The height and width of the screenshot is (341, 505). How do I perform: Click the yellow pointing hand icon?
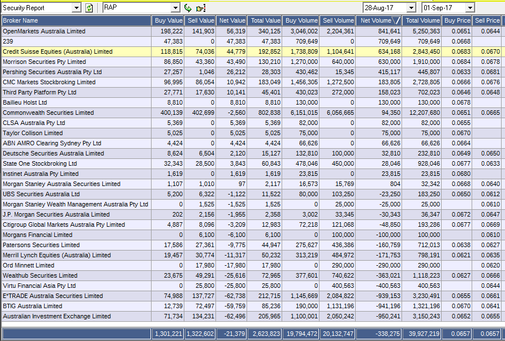pos(201,8)
